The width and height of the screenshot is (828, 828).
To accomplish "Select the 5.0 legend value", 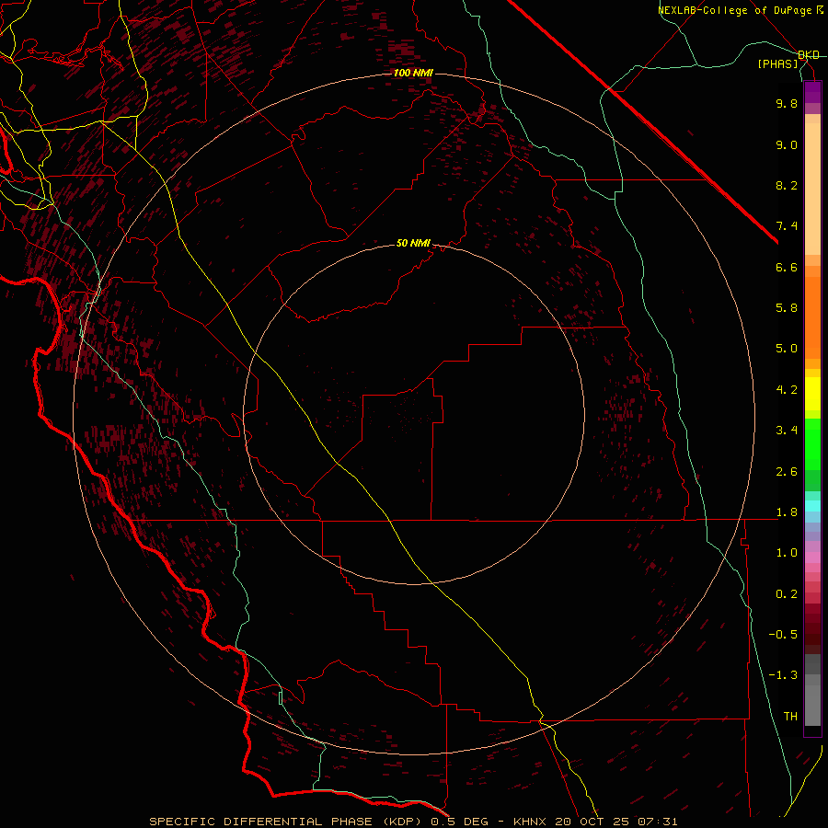I will pyautogui.click(x=787, y=349).
